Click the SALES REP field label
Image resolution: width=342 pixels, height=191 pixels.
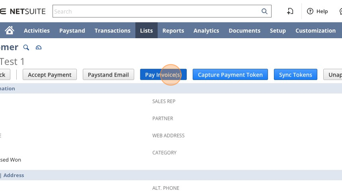click(164, 101)
